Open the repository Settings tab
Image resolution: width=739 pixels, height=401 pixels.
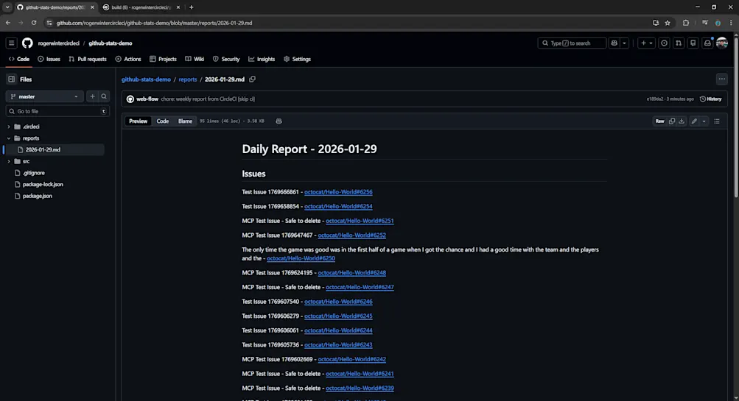pos(298,60)
